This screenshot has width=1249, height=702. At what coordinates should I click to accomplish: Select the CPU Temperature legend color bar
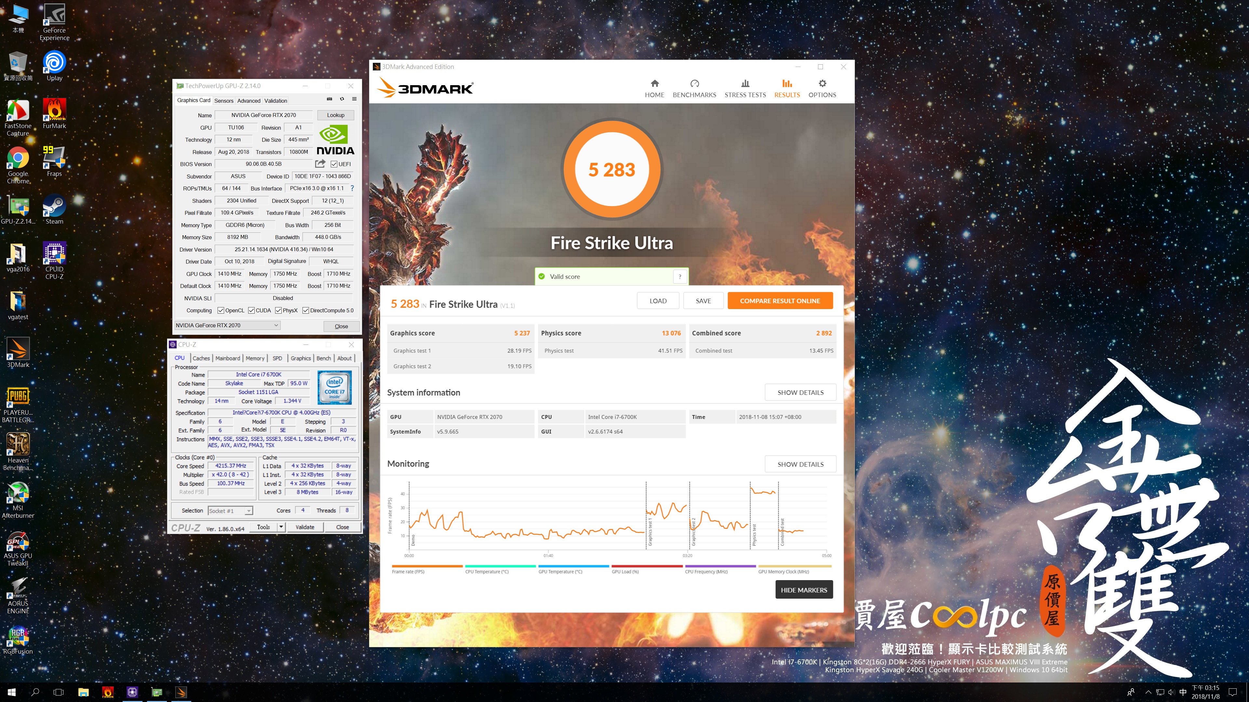tap(500, 566)
